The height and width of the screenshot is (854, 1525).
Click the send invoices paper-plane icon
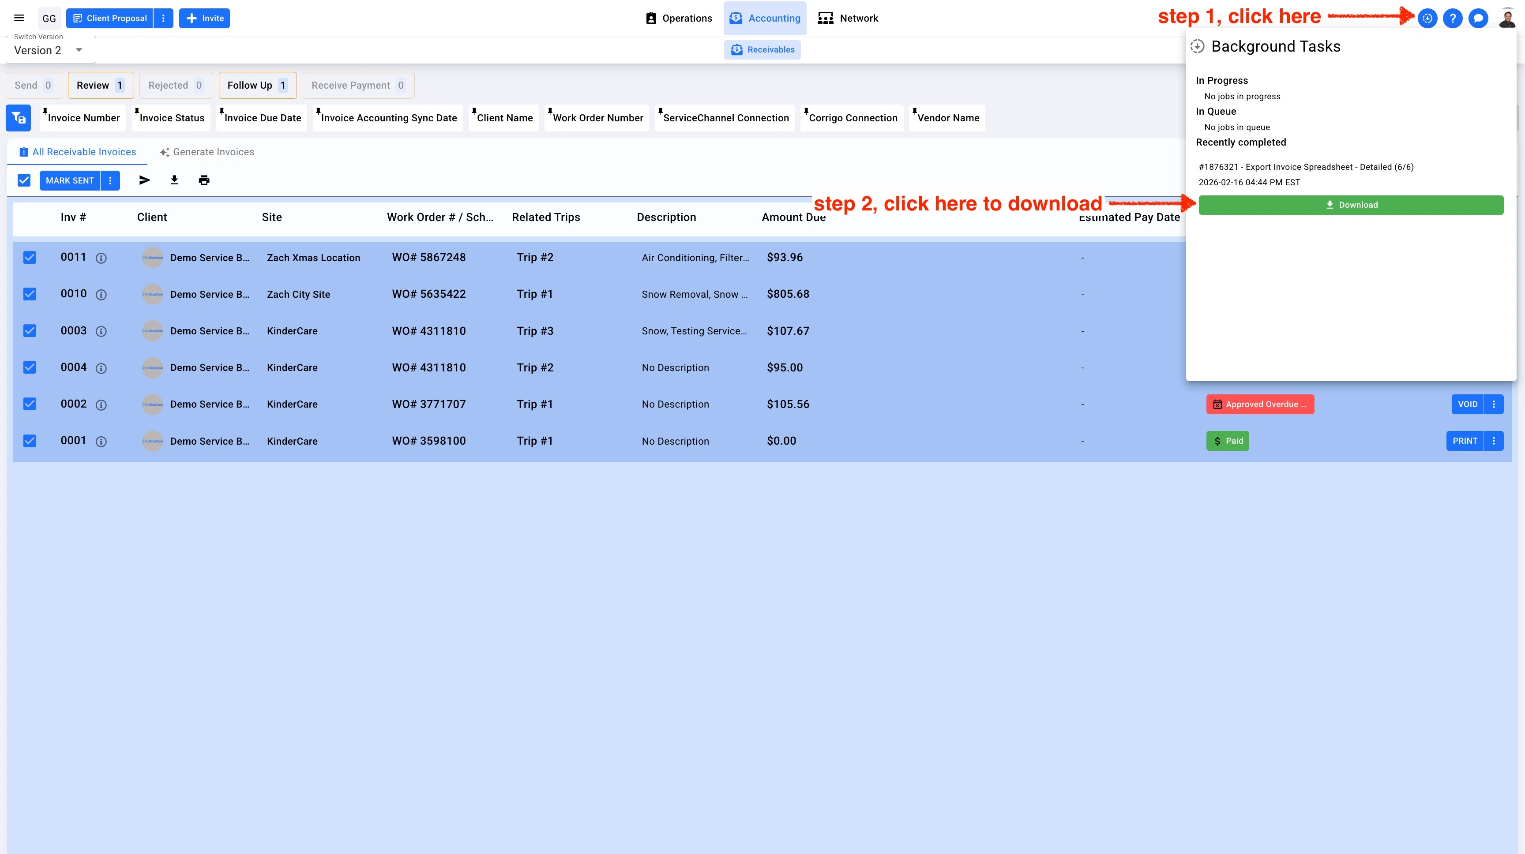point(144,180)
